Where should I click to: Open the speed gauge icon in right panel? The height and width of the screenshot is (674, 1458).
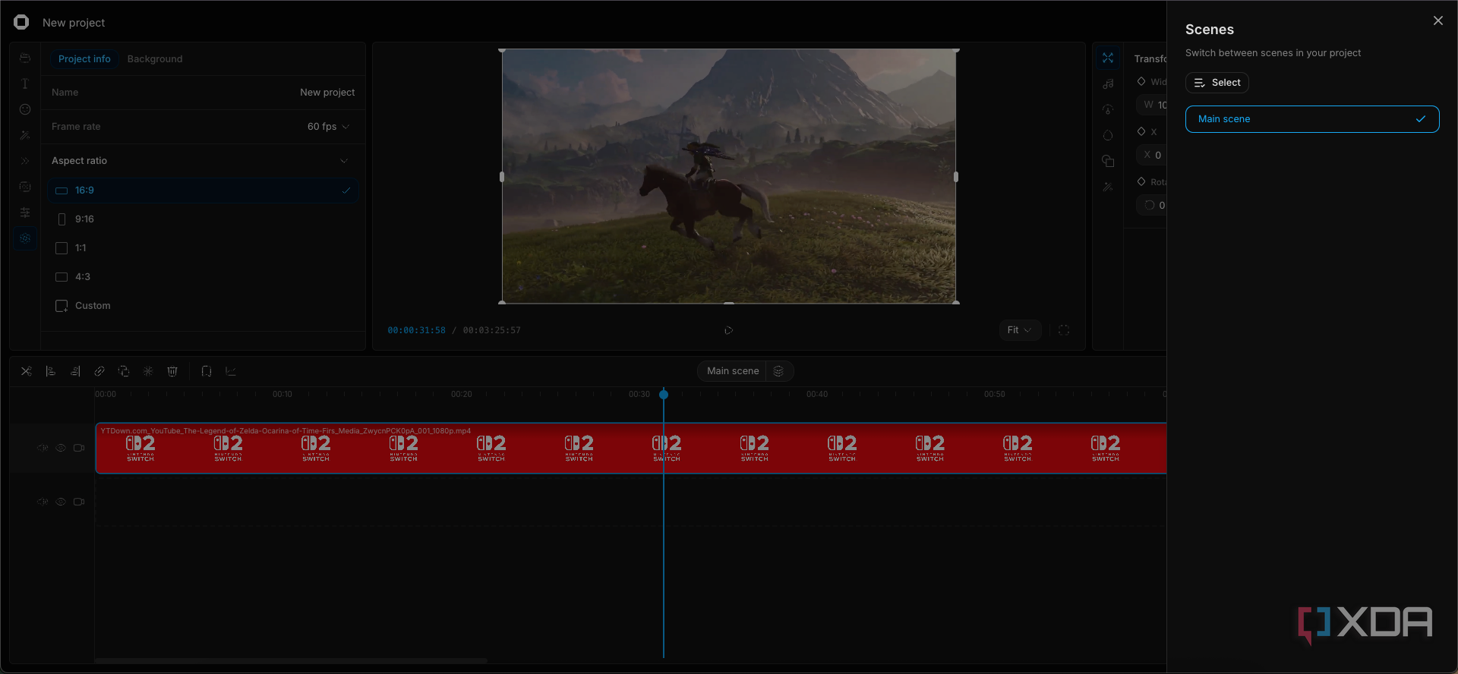1108,109
